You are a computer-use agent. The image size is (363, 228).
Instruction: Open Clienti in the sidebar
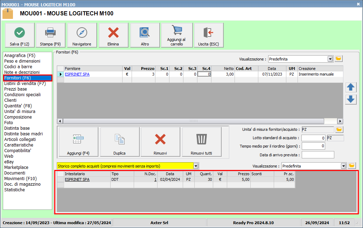11,100
